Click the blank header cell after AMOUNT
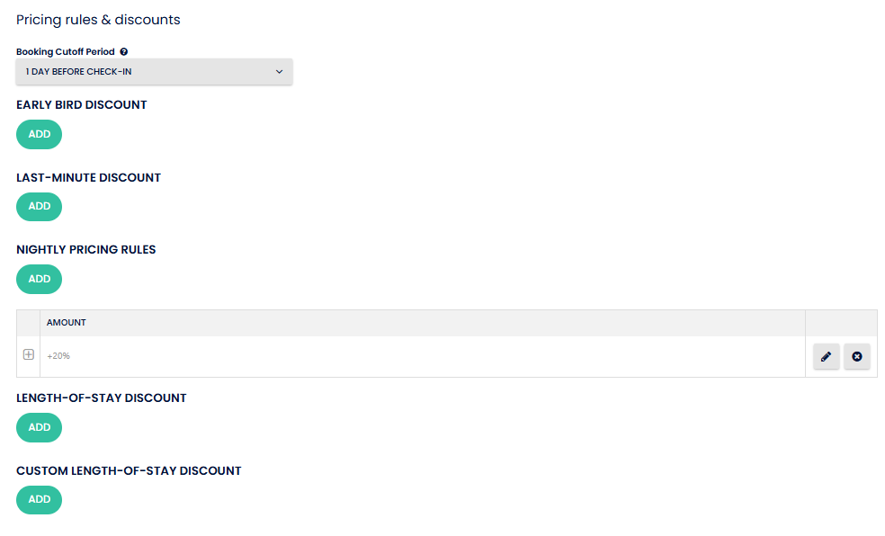The width and height of the screenshot is (885, 536). point(841,323)
